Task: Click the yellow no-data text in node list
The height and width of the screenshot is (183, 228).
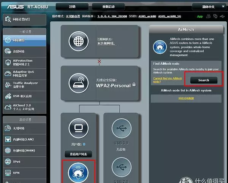Action: 186,99
